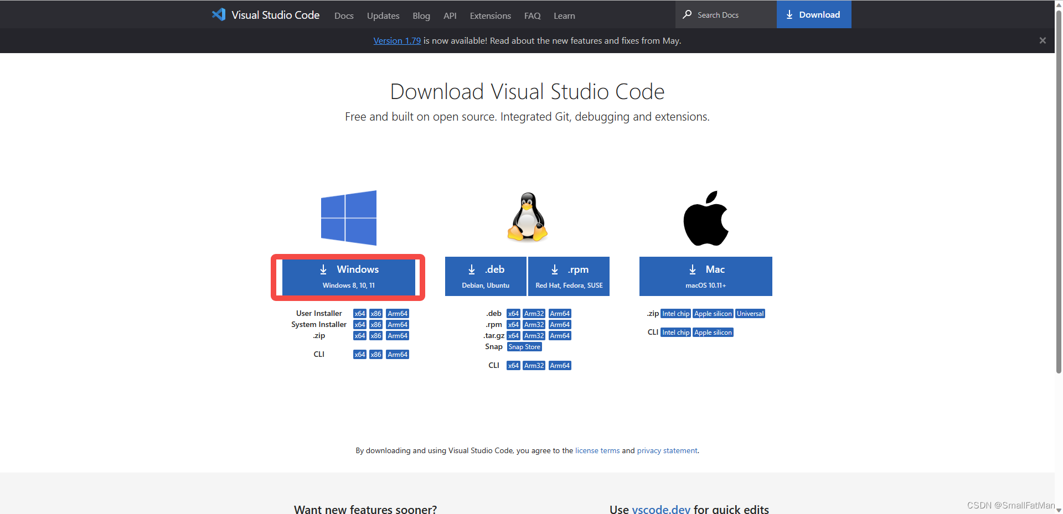Download the .deb Debian, Ubuntu package
This screenshot has height=514, width=1063.
point(486,276)
